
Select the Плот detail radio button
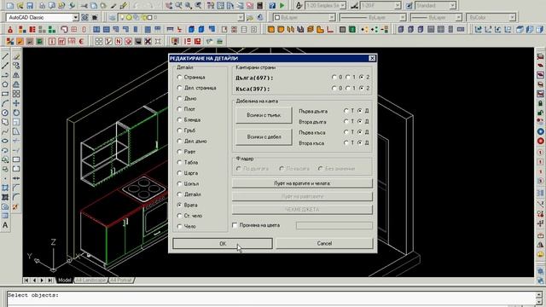pos(179,109)
